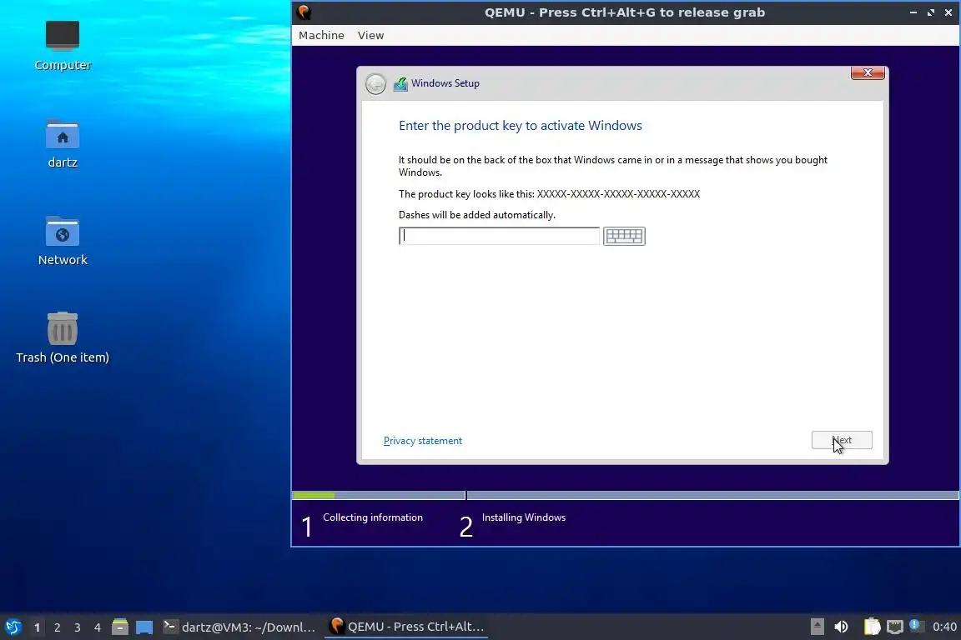Click the removable media eject tray icon
This screenshot has width=961, height=640.
[x=817, y=627]
